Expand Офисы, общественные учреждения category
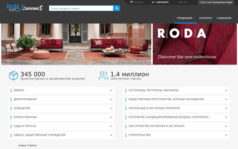Screen dimensions: 238x149 click(x=61, y=135)
